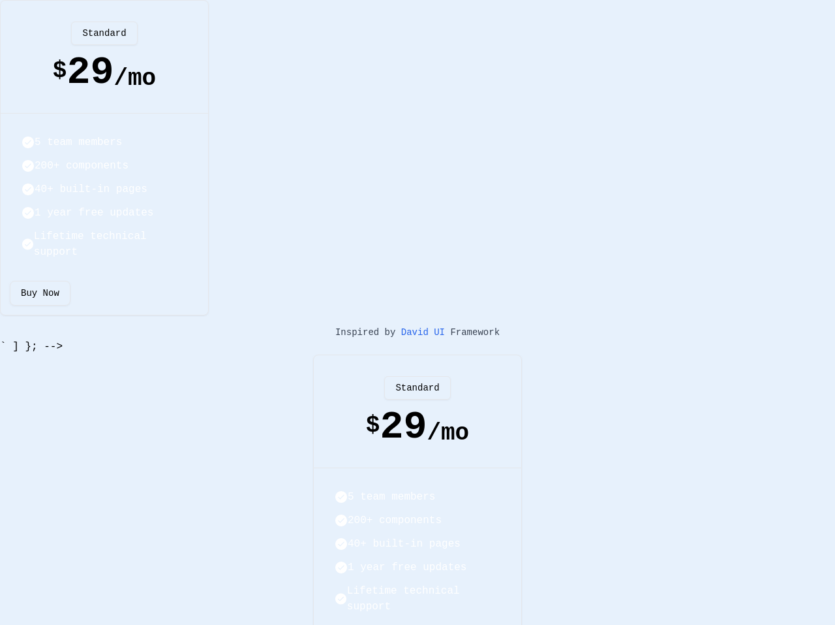Screen dimensions: 835x625
Task: Click the checkmark icon beside second card's 200+ components
Action: [x=341, y=521]
